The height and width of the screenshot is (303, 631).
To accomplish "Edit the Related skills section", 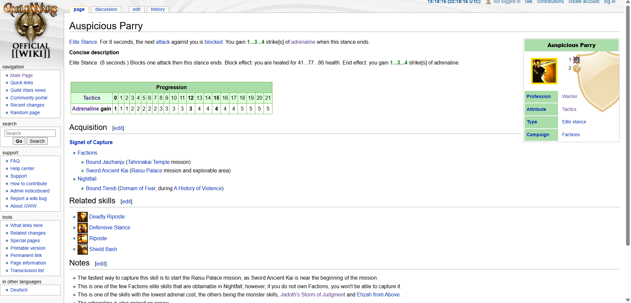I will click(127, 201).
